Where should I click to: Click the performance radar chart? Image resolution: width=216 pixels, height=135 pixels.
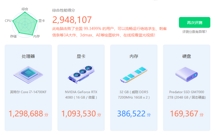click(25, 25)
